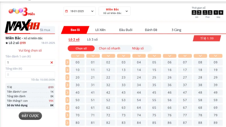The image size is (226, 127).
Task: Select the Lô 2 số sub-tab
Action: (x=74, y=40)
